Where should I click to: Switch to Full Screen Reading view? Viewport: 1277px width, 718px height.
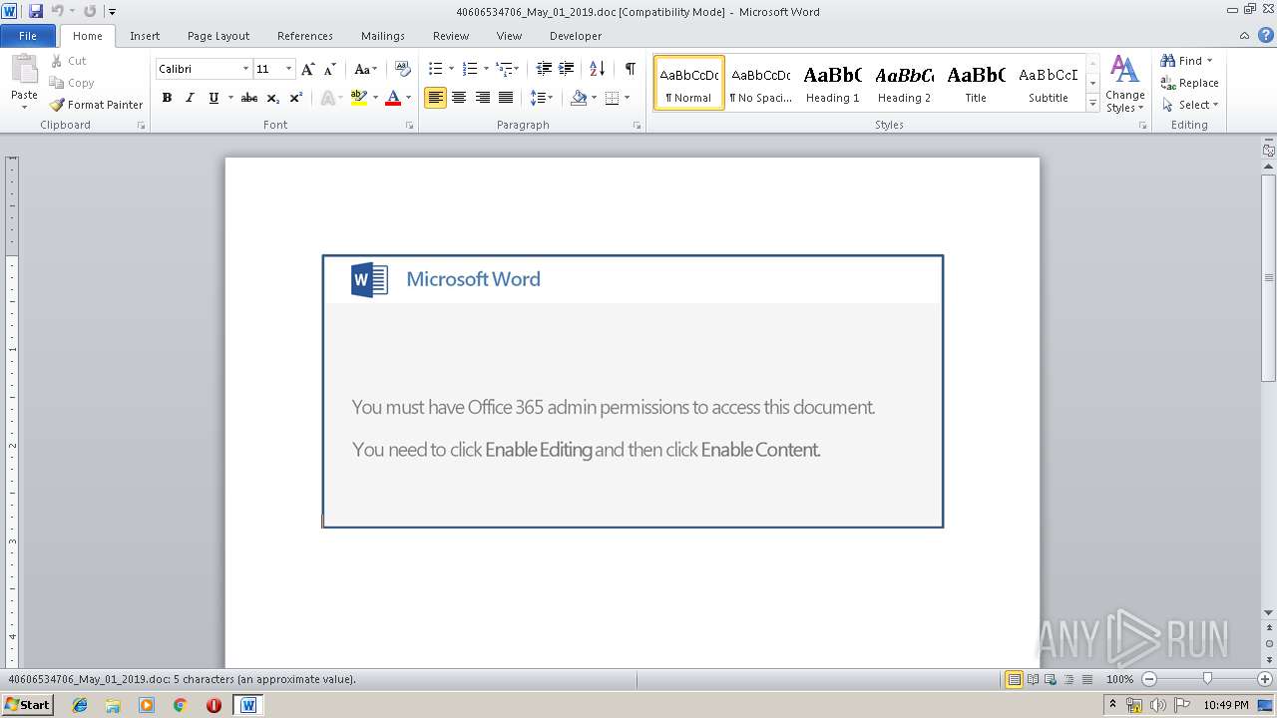[x=1032, y=679]
